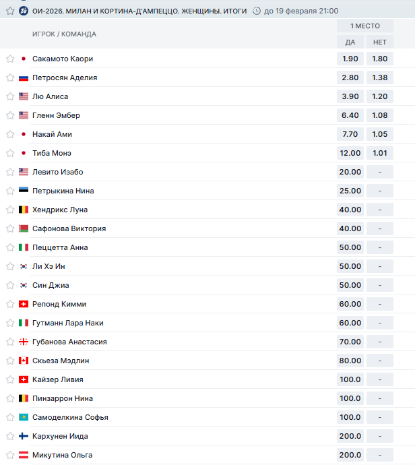This screenshot has height=465, width=415.
Task: Click the Kazakhstan flag beside Самоделкина Софья
Action: coord(24,417)
